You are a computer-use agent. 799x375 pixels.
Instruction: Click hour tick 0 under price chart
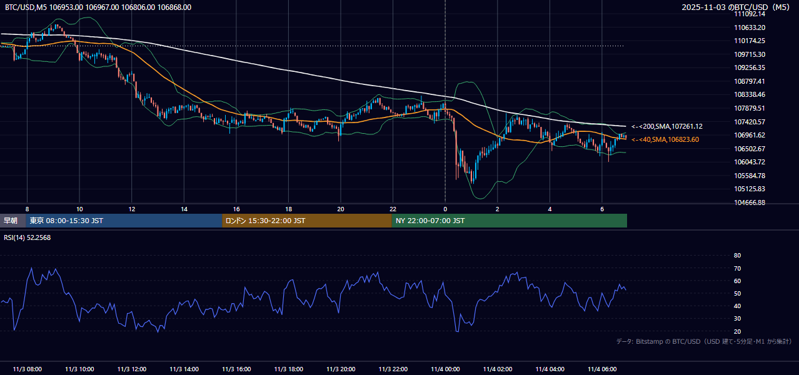click(445, 209)
